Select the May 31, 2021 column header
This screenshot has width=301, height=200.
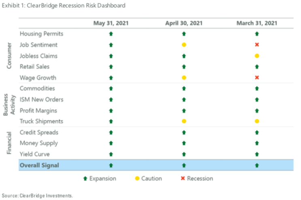pyautogui.click(x=111, y=23)
